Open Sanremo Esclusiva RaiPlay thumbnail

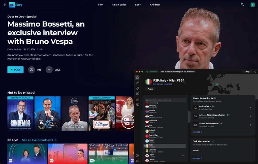tap(20, 114)
